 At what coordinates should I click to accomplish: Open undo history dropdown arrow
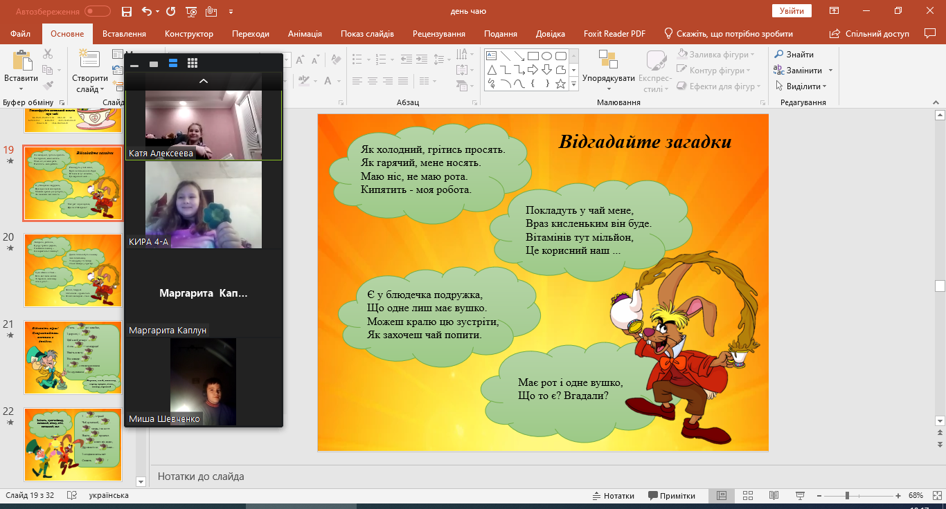coord(158,12)
